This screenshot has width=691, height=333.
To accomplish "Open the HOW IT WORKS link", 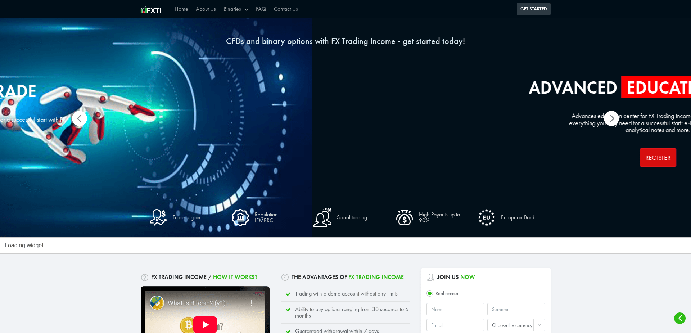I will click(235, 277).
